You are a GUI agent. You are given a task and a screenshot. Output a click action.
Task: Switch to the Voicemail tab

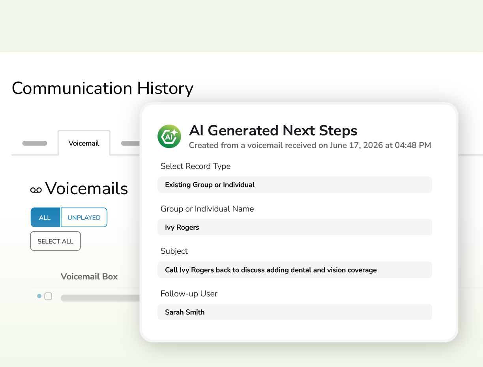click(x=84, y=143)
